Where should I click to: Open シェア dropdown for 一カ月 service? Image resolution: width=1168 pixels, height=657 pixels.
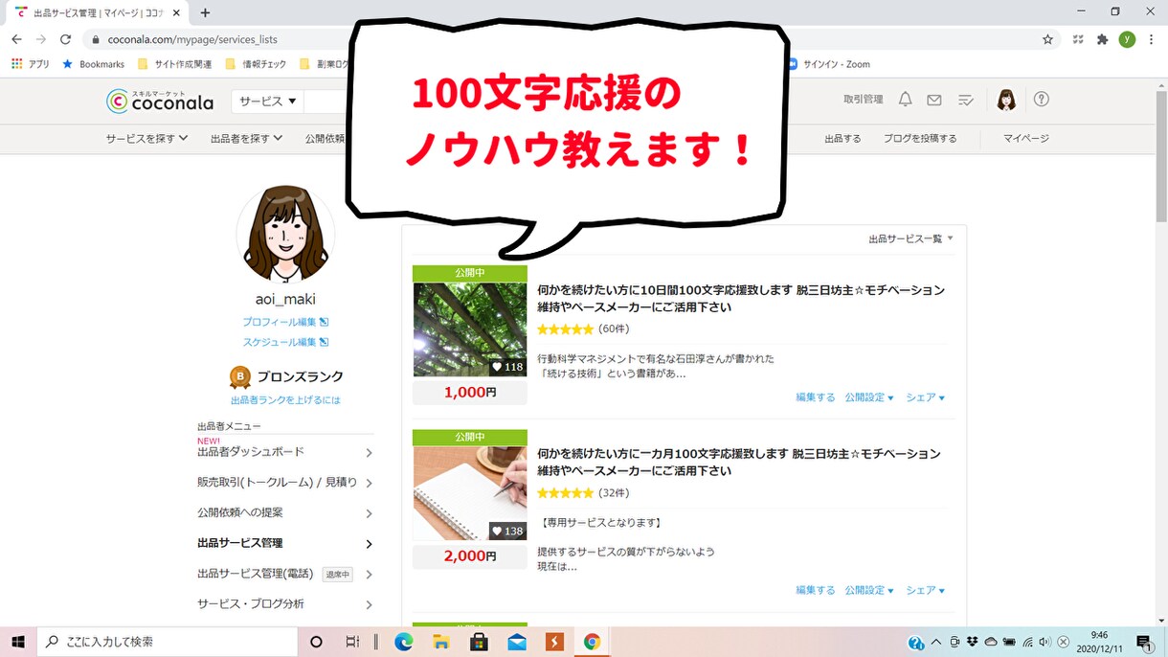[x=926, y=590]
